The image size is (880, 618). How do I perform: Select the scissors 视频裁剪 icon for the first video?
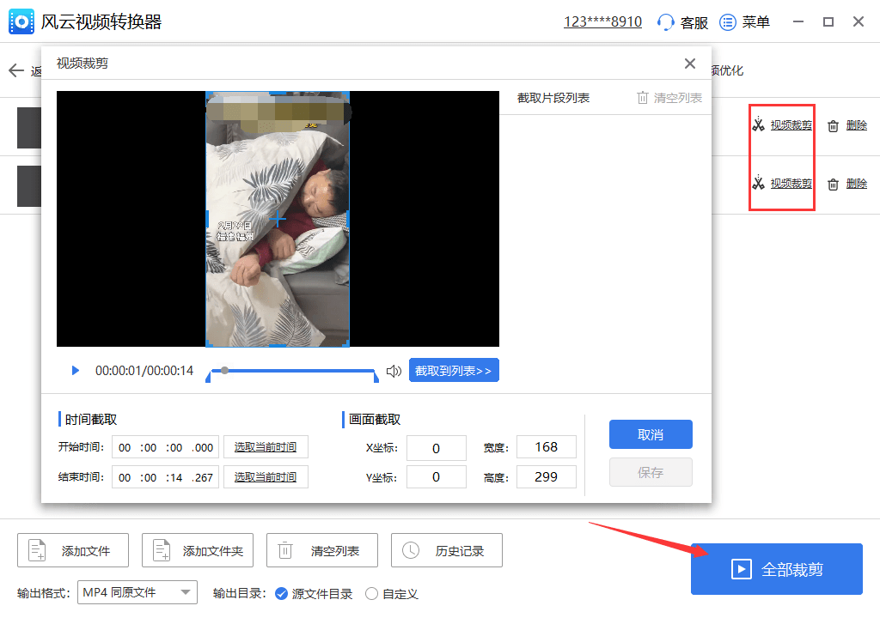(x=760, y=124)
